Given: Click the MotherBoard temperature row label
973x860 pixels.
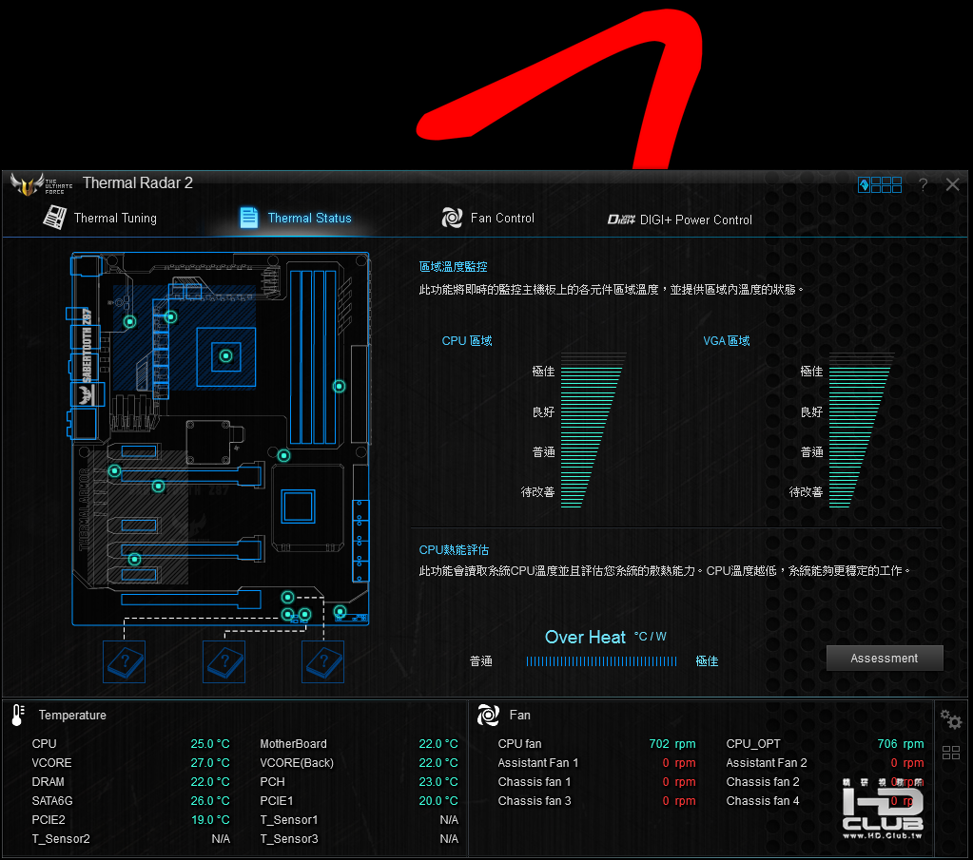Looking at the screenshot, I should (293, 743).
